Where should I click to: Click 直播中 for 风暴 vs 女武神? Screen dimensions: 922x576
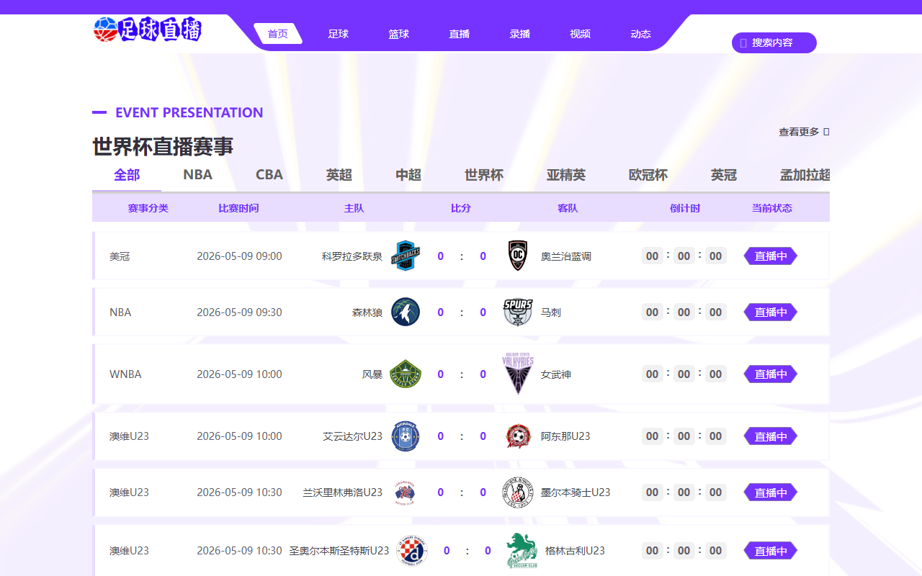(x=771, y=374)
